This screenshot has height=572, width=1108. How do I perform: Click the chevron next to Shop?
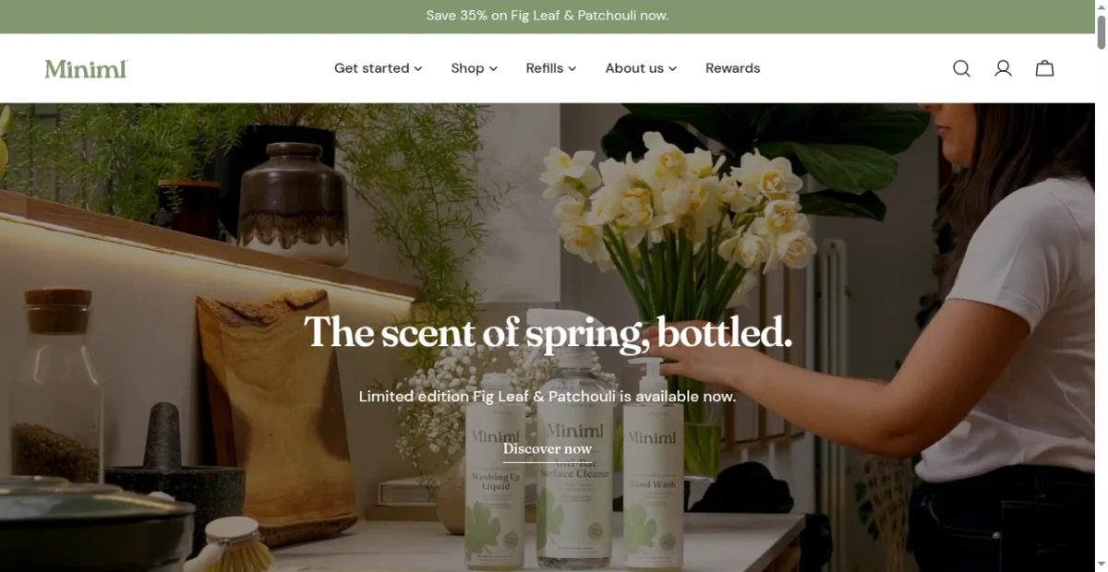[x=493, y=69]
